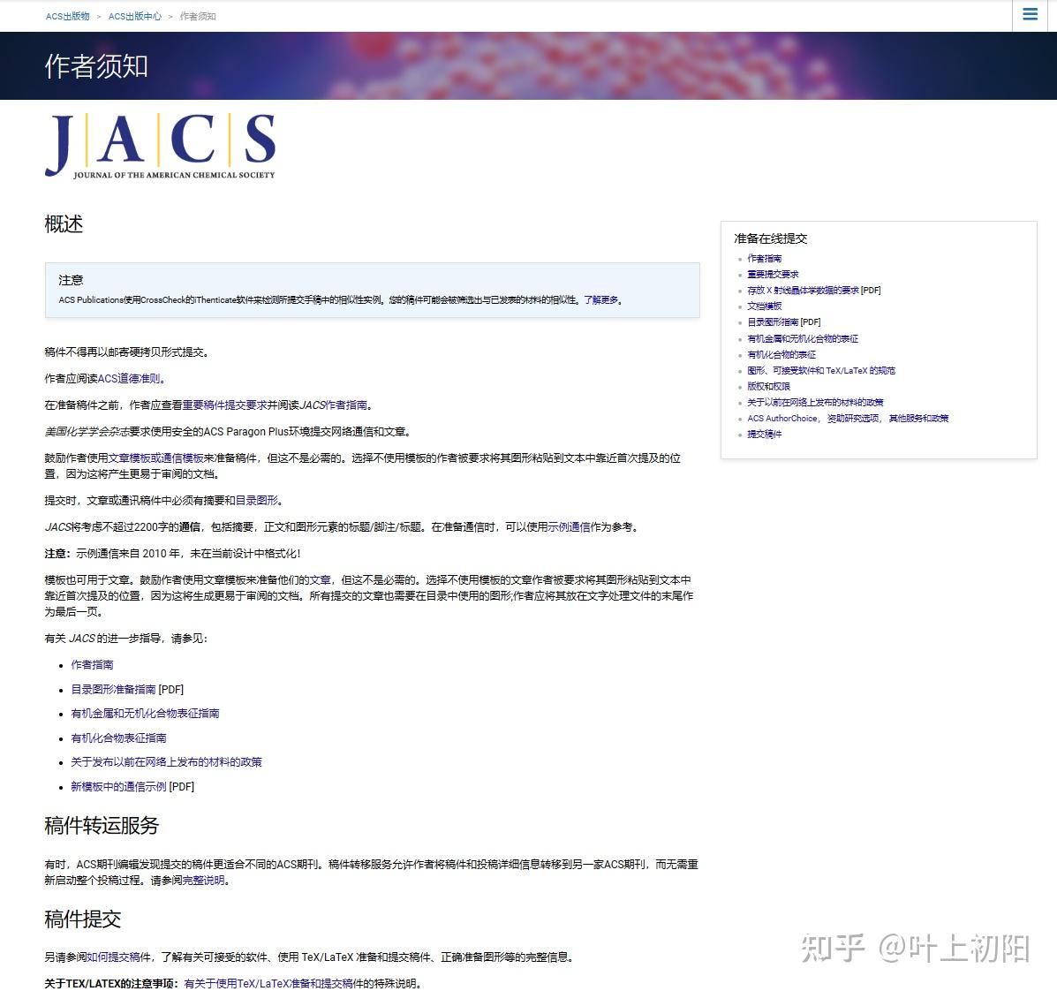1057x991 pixels.
Task: Open sidebar 有机金属和无机化合物的表征 link
Action: (803, 338)
